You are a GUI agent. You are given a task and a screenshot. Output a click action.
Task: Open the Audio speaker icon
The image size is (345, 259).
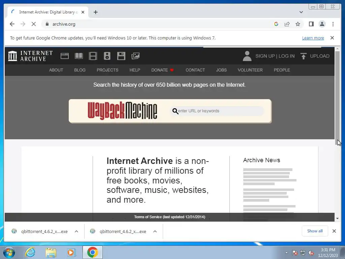107,56
